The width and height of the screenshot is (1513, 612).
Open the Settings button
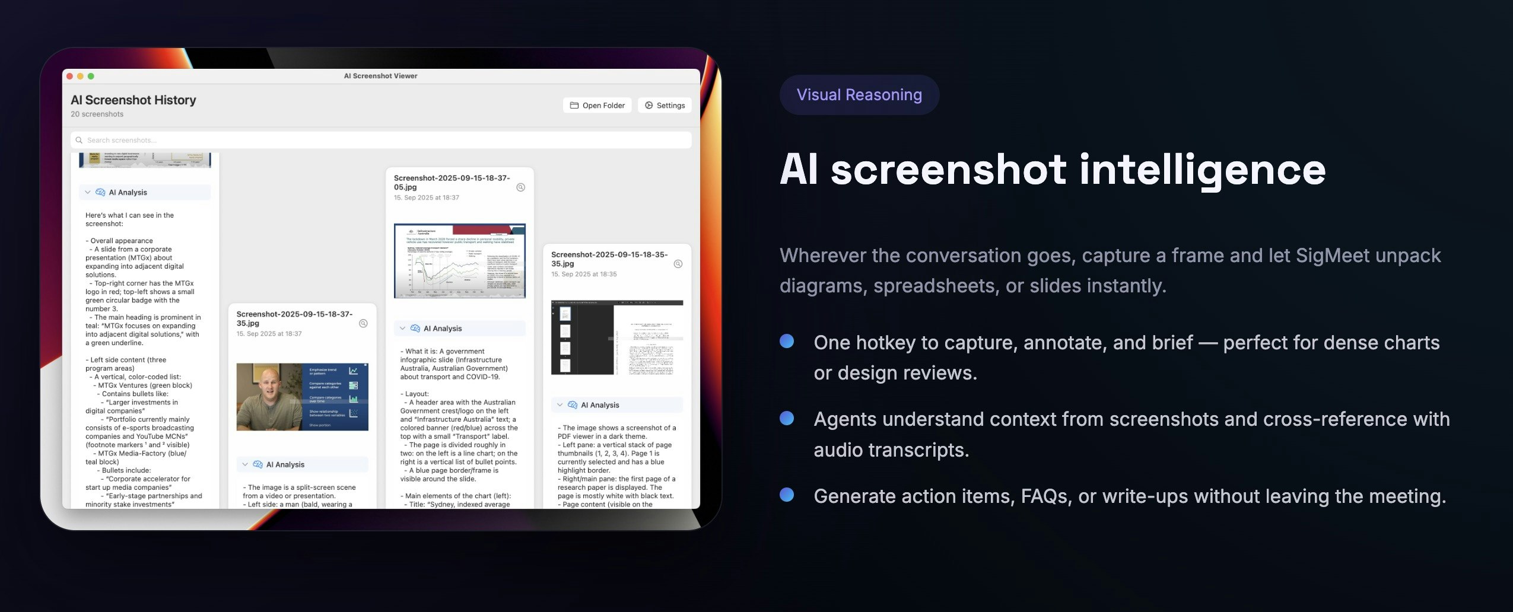coord(665,105)
